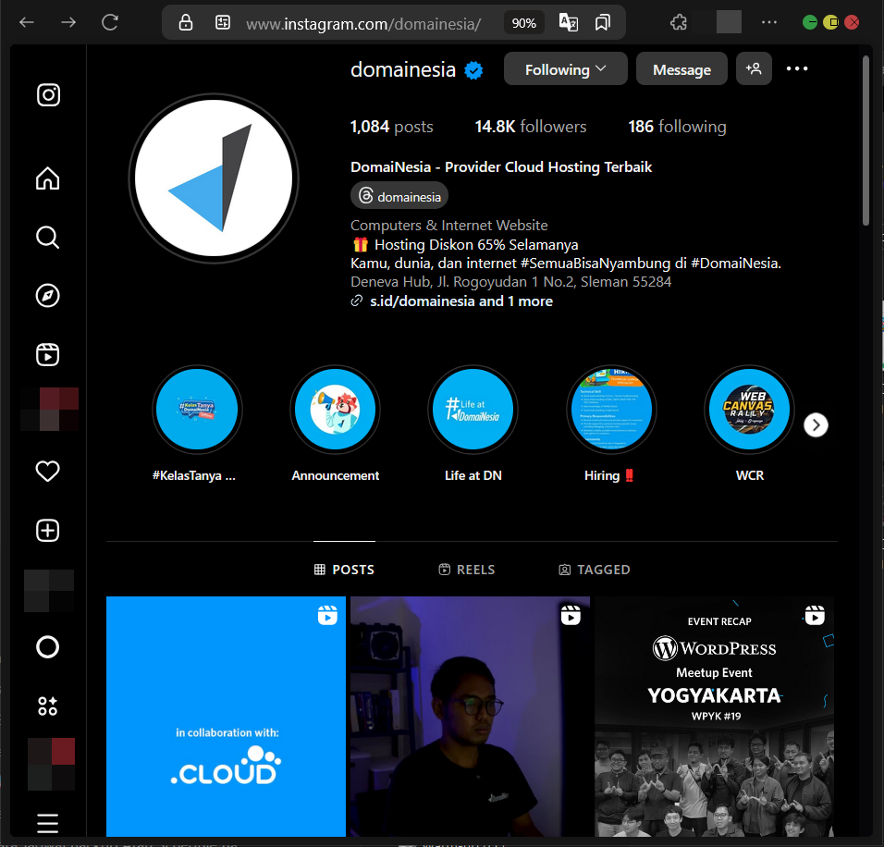This screenshot has width=884, height=847.
Task: Open the reel with man in glasses
Action: (x=470, y=717)
